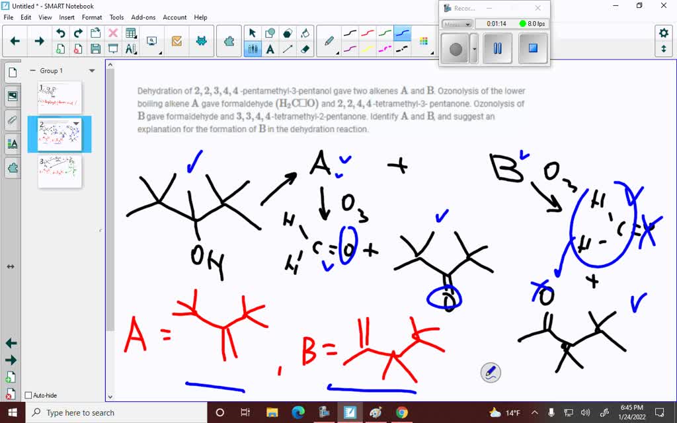
Task: Select the Shapes tool
Action: click(x=269, y=32)
